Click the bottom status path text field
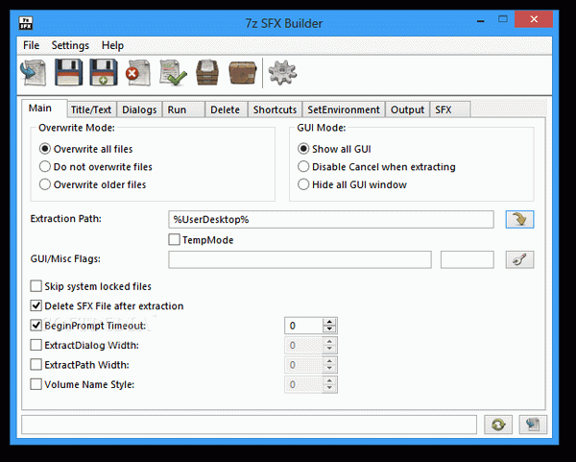 249,425
